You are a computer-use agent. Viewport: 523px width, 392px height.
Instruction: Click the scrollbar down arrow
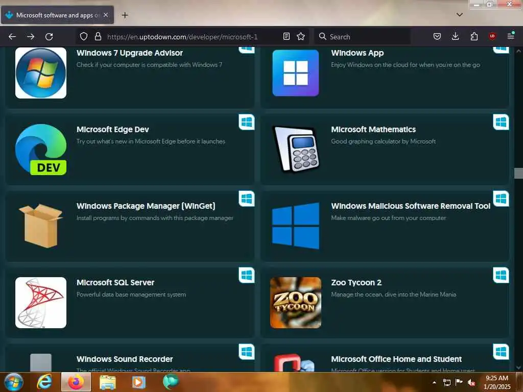(x=518, y=367)
